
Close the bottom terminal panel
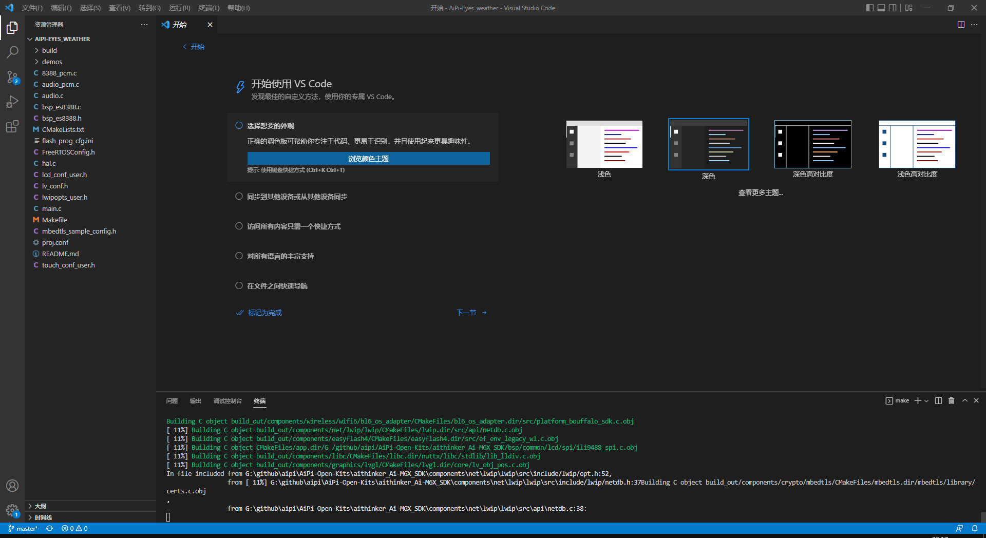click(976, 400)
